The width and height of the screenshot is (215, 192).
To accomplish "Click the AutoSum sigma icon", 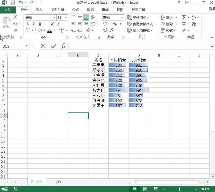I will point(184,17).
